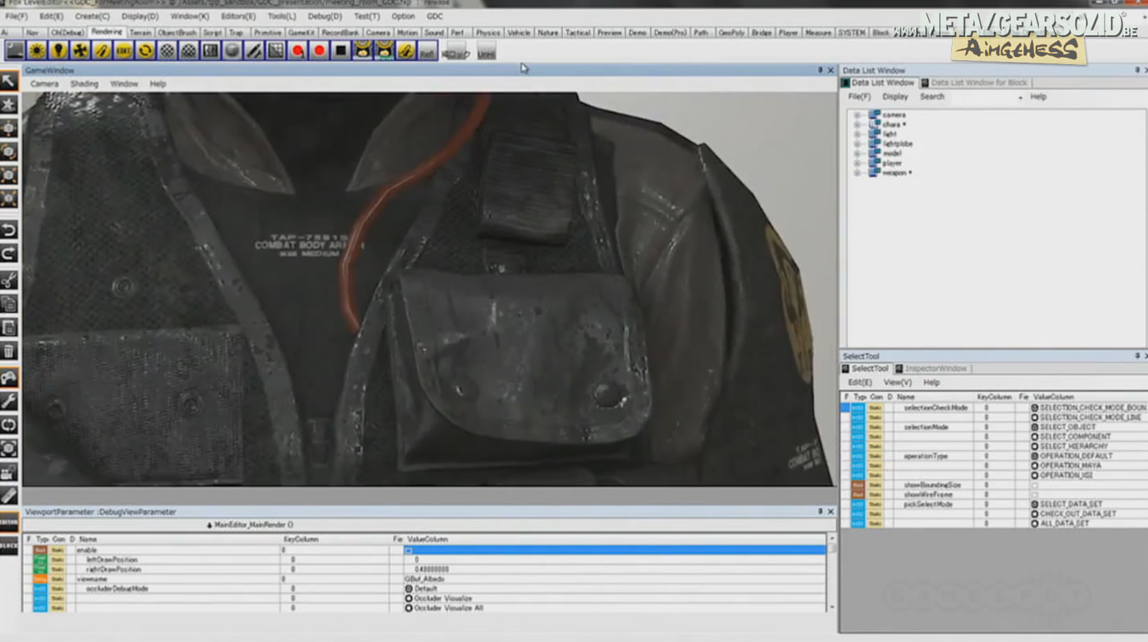The height and width of the screenshot is (642, 1148).
Task: Click the Name column header in SelectTool
Action: pyautogui.click(x=906, y=397)
